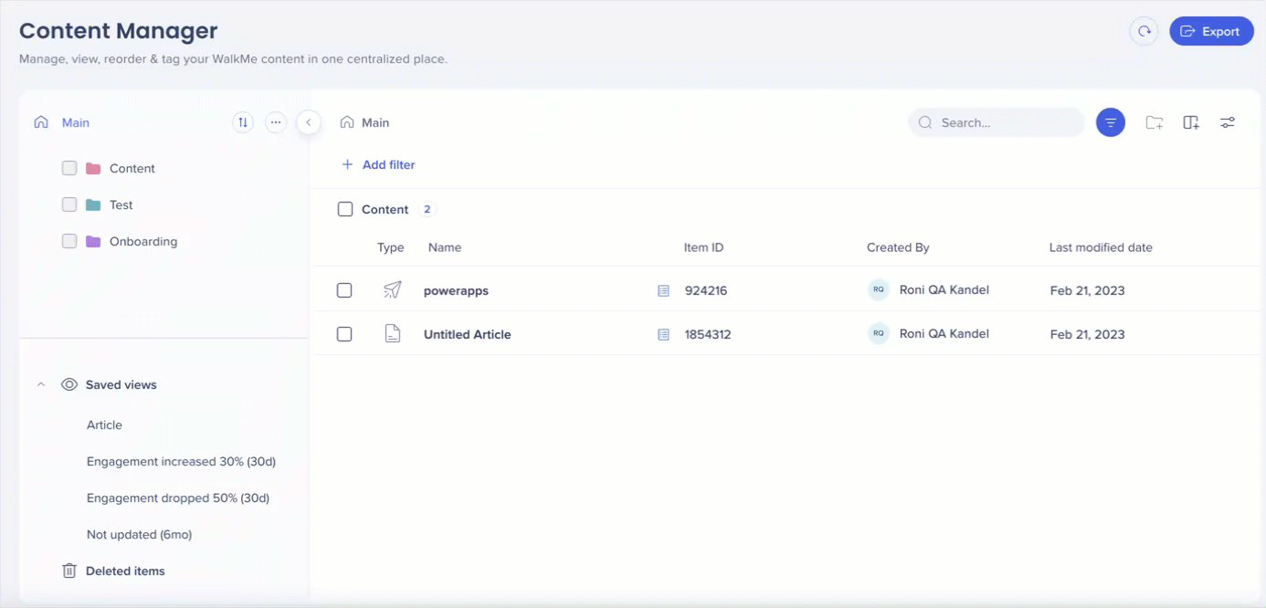This screenshot has height=608, width=1266.
Task: Click the notes icon in powerapps row
Action: (664, 290)
